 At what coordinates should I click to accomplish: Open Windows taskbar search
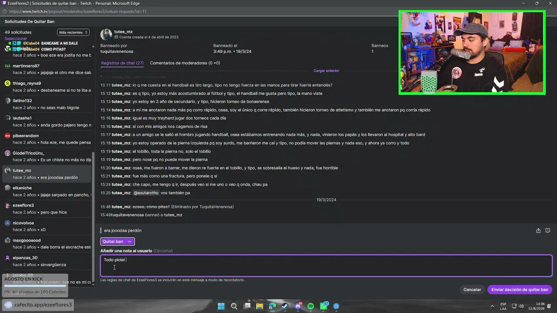pos(234,306)
